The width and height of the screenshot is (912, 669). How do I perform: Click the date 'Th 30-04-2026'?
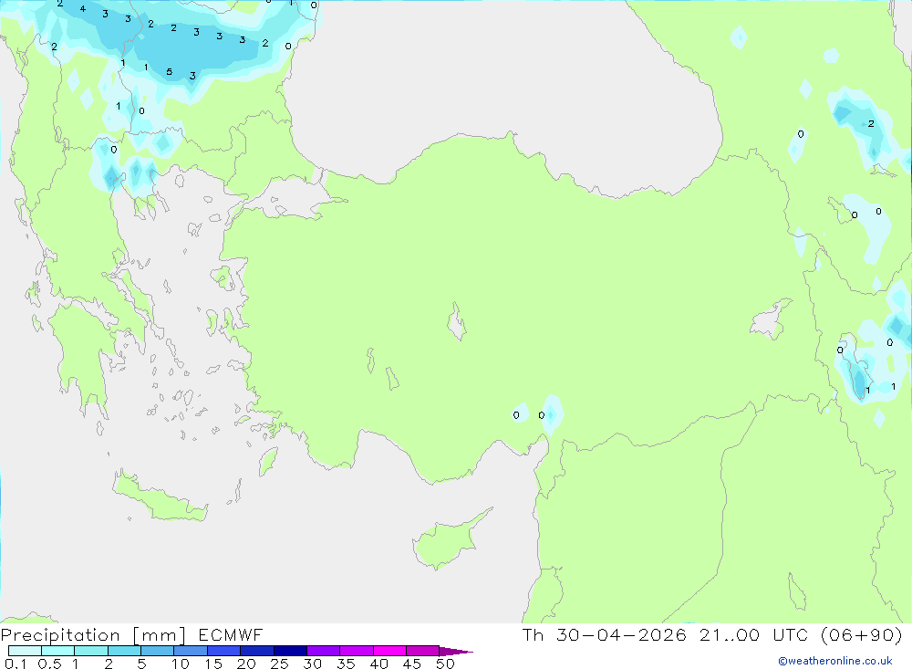pos(605,634)
